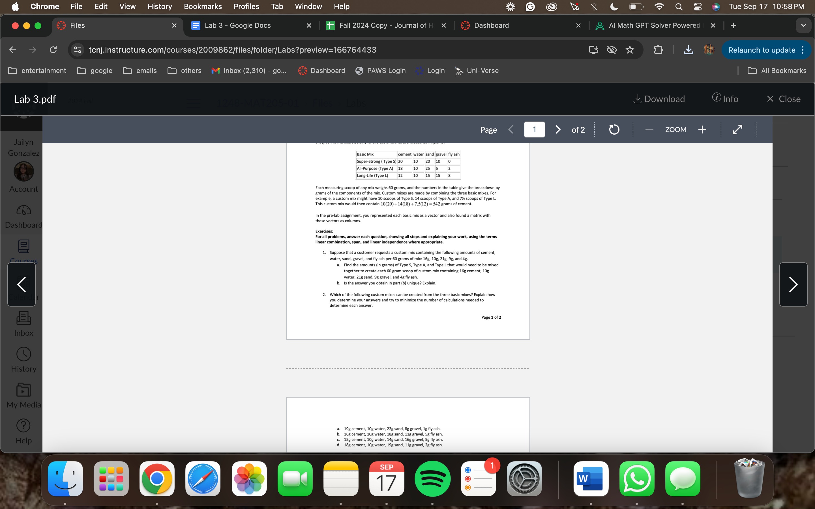Open Spotlight search in menu bar

[679, 7]
